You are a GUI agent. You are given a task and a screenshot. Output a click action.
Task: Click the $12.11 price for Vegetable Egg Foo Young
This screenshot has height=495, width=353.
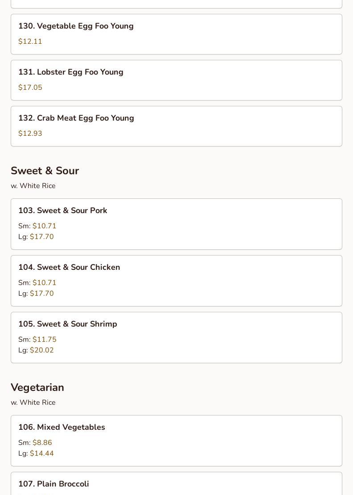click(30, 42)
